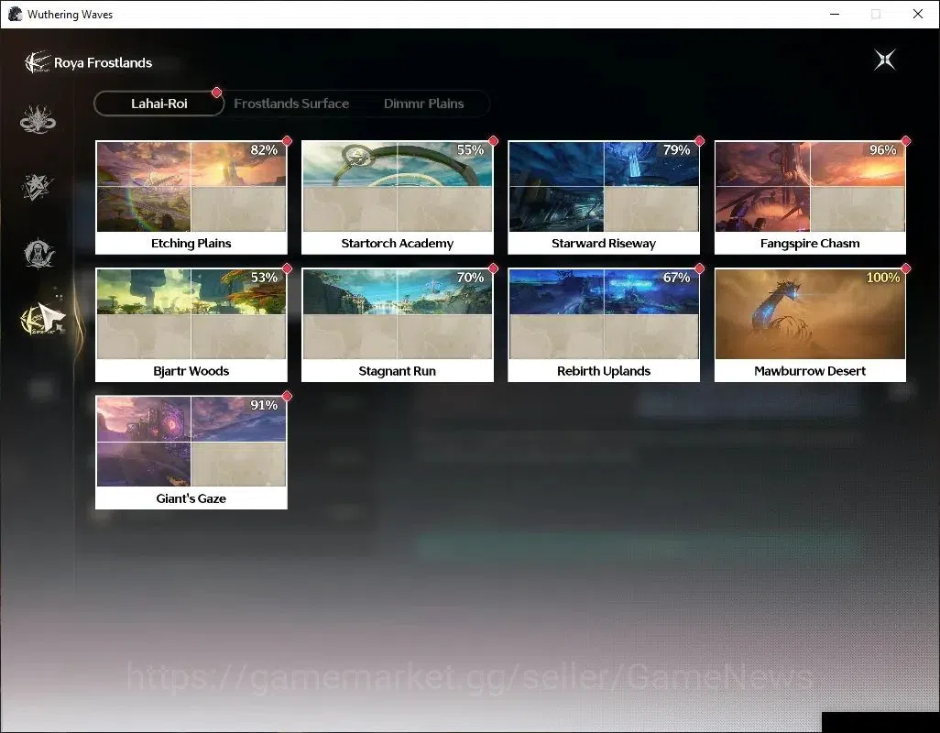Select the first region icon in the sidebar
This screenshot has width=940, height=733.
tap(38, 119)
